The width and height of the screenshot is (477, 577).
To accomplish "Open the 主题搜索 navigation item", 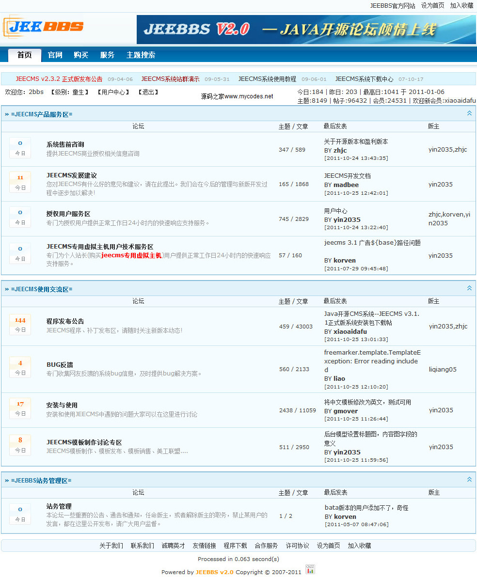I will pyautogui.click(x=141, y=55).
